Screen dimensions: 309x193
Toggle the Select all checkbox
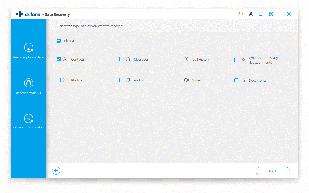click(x=59, y=41)
